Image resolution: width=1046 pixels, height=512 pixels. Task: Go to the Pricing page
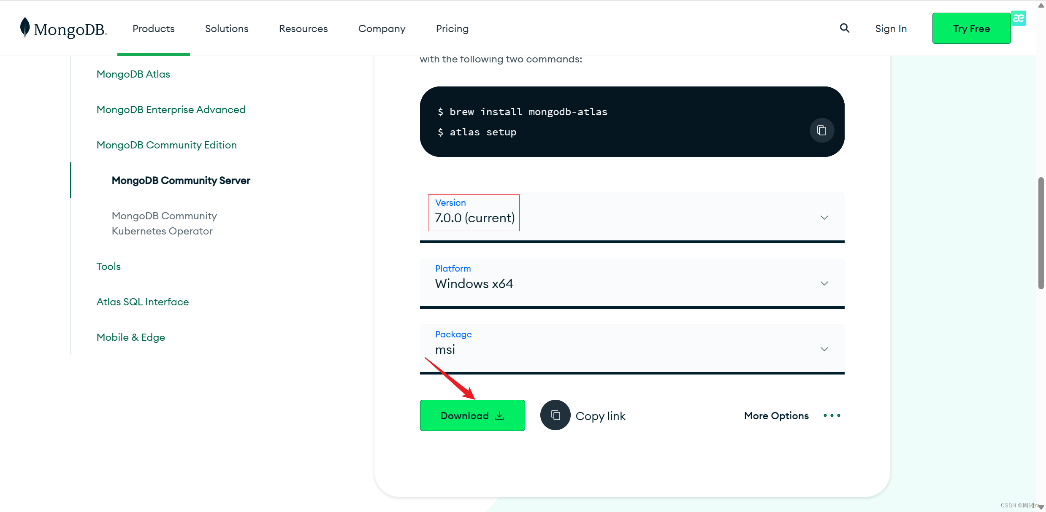coord(452,29)
